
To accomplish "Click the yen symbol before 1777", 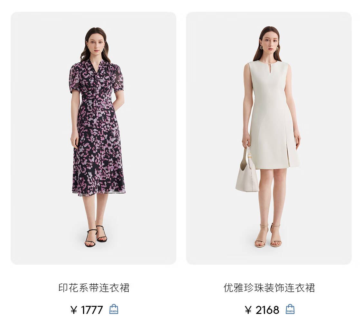I will 74,310.
